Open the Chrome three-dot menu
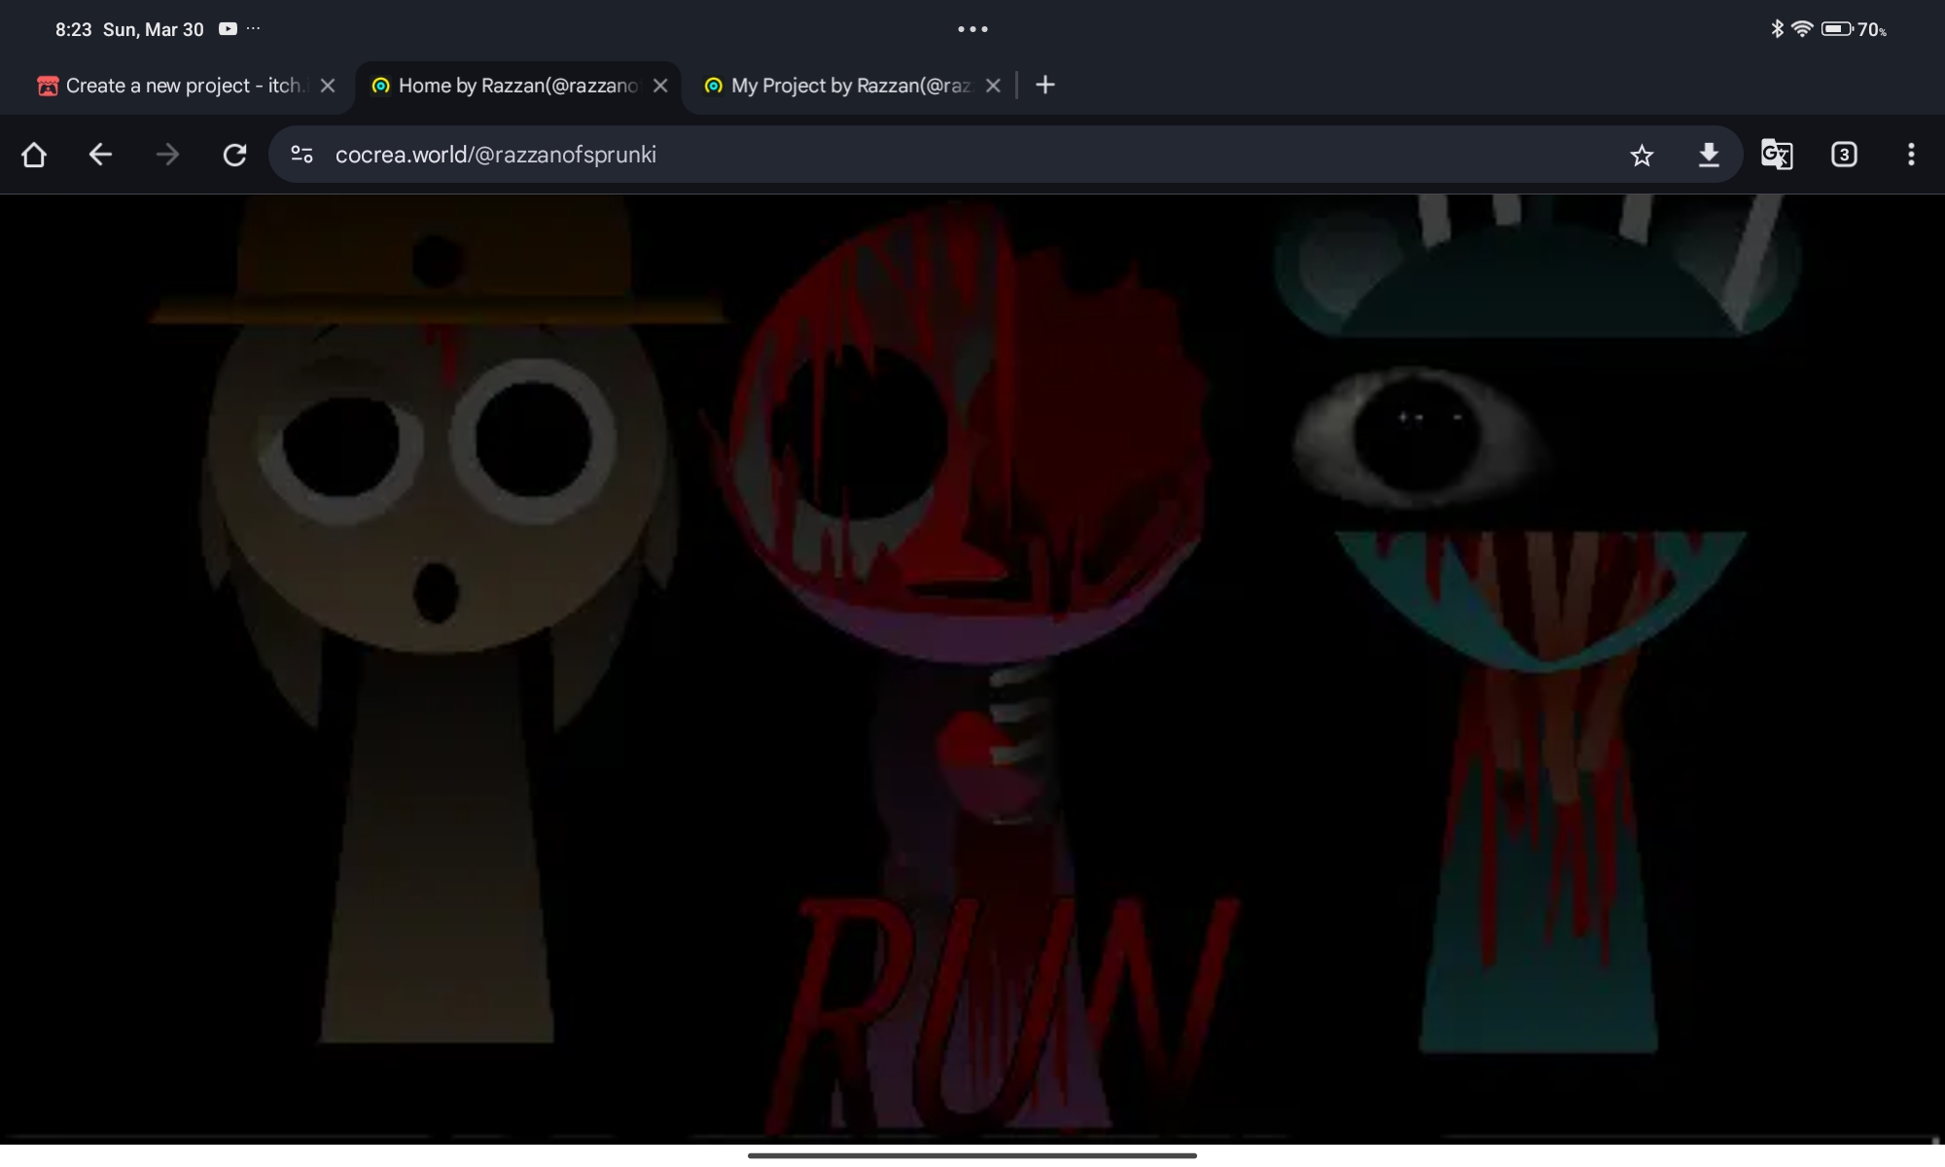Image resolution: width=1945 pixels, height=1167 pixels. pyautogui.click(x=1911, y=155)
